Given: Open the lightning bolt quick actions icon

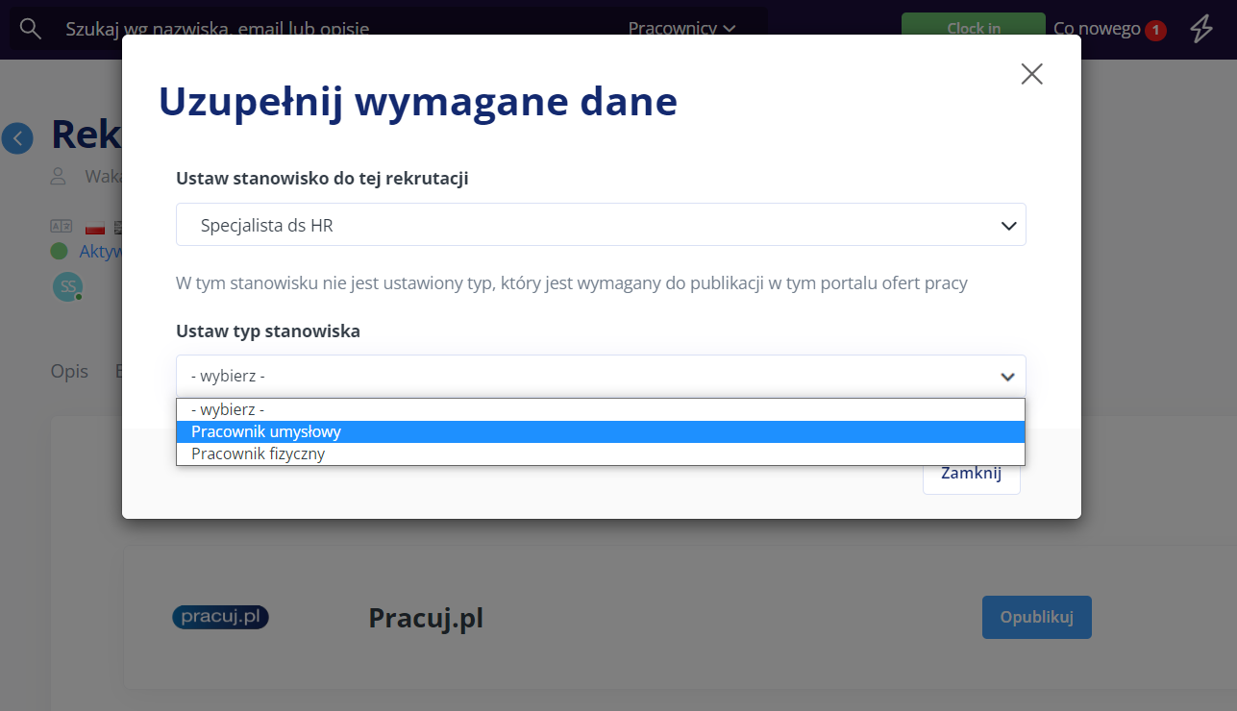Looking at the screenshot, I should pyautogui.click(x=1200, y=29).
